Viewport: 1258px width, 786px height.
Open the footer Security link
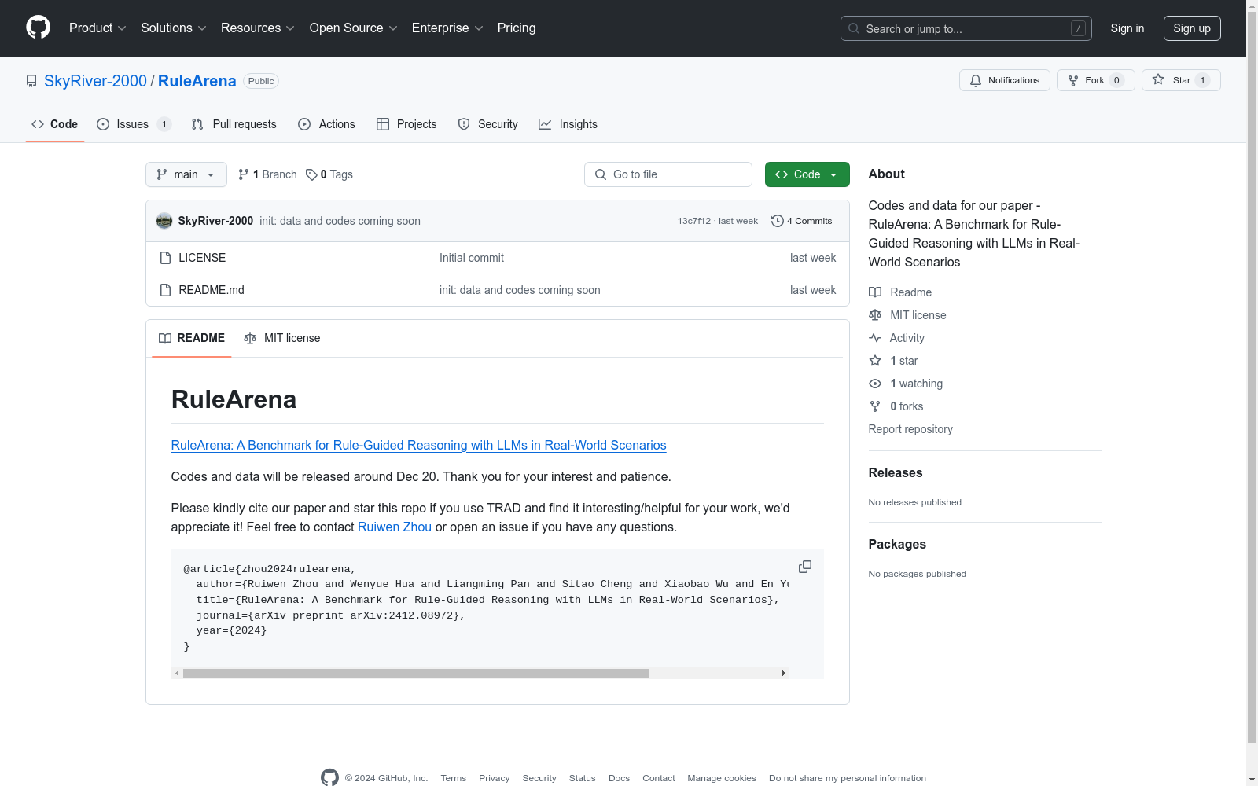point(539,778)
